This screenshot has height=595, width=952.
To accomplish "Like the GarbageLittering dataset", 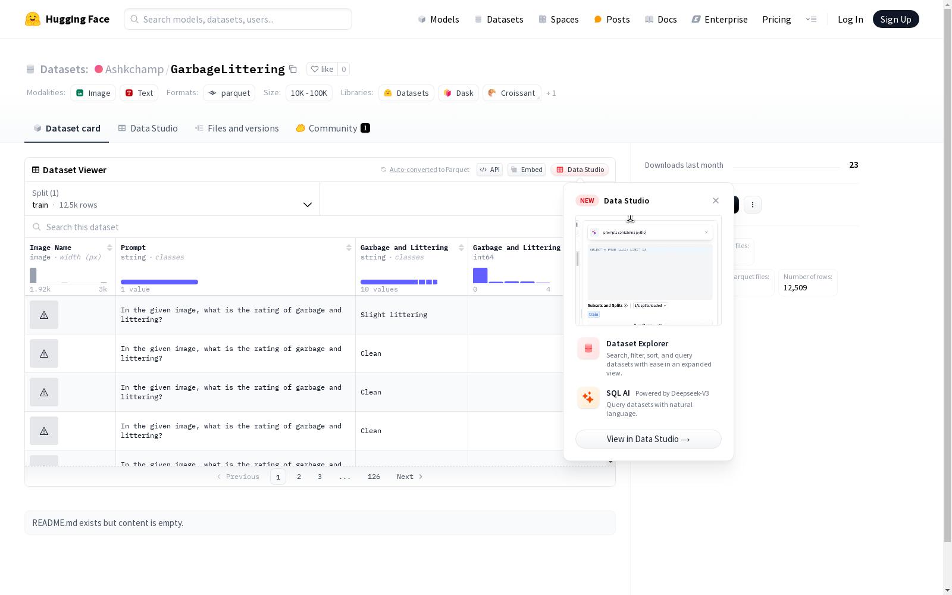I will click(322, 69).
